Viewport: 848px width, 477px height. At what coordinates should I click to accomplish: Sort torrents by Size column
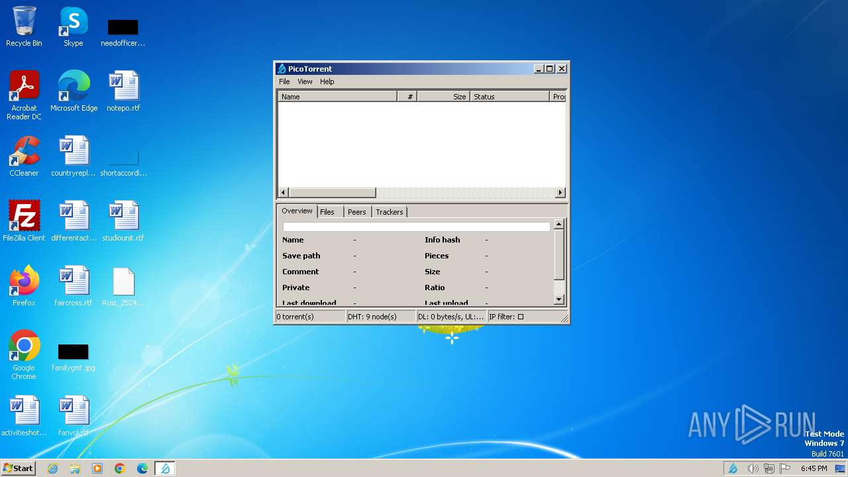[444, 97]
